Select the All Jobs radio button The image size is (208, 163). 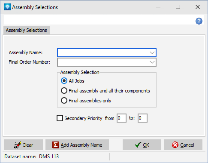coord(64,81)
